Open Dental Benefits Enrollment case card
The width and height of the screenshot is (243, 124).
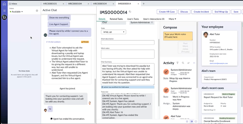219,119
